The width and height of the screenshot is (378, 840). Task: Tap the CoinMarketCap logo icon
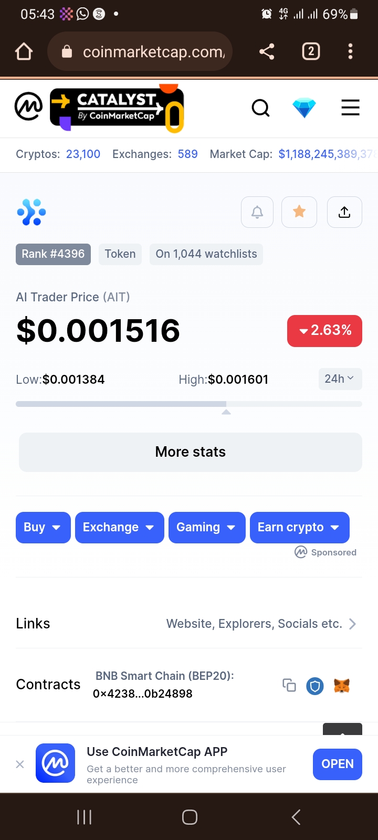28,107
